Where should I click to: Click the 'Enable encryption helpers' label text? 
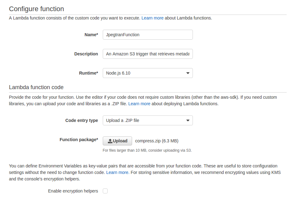pos(73,191)
